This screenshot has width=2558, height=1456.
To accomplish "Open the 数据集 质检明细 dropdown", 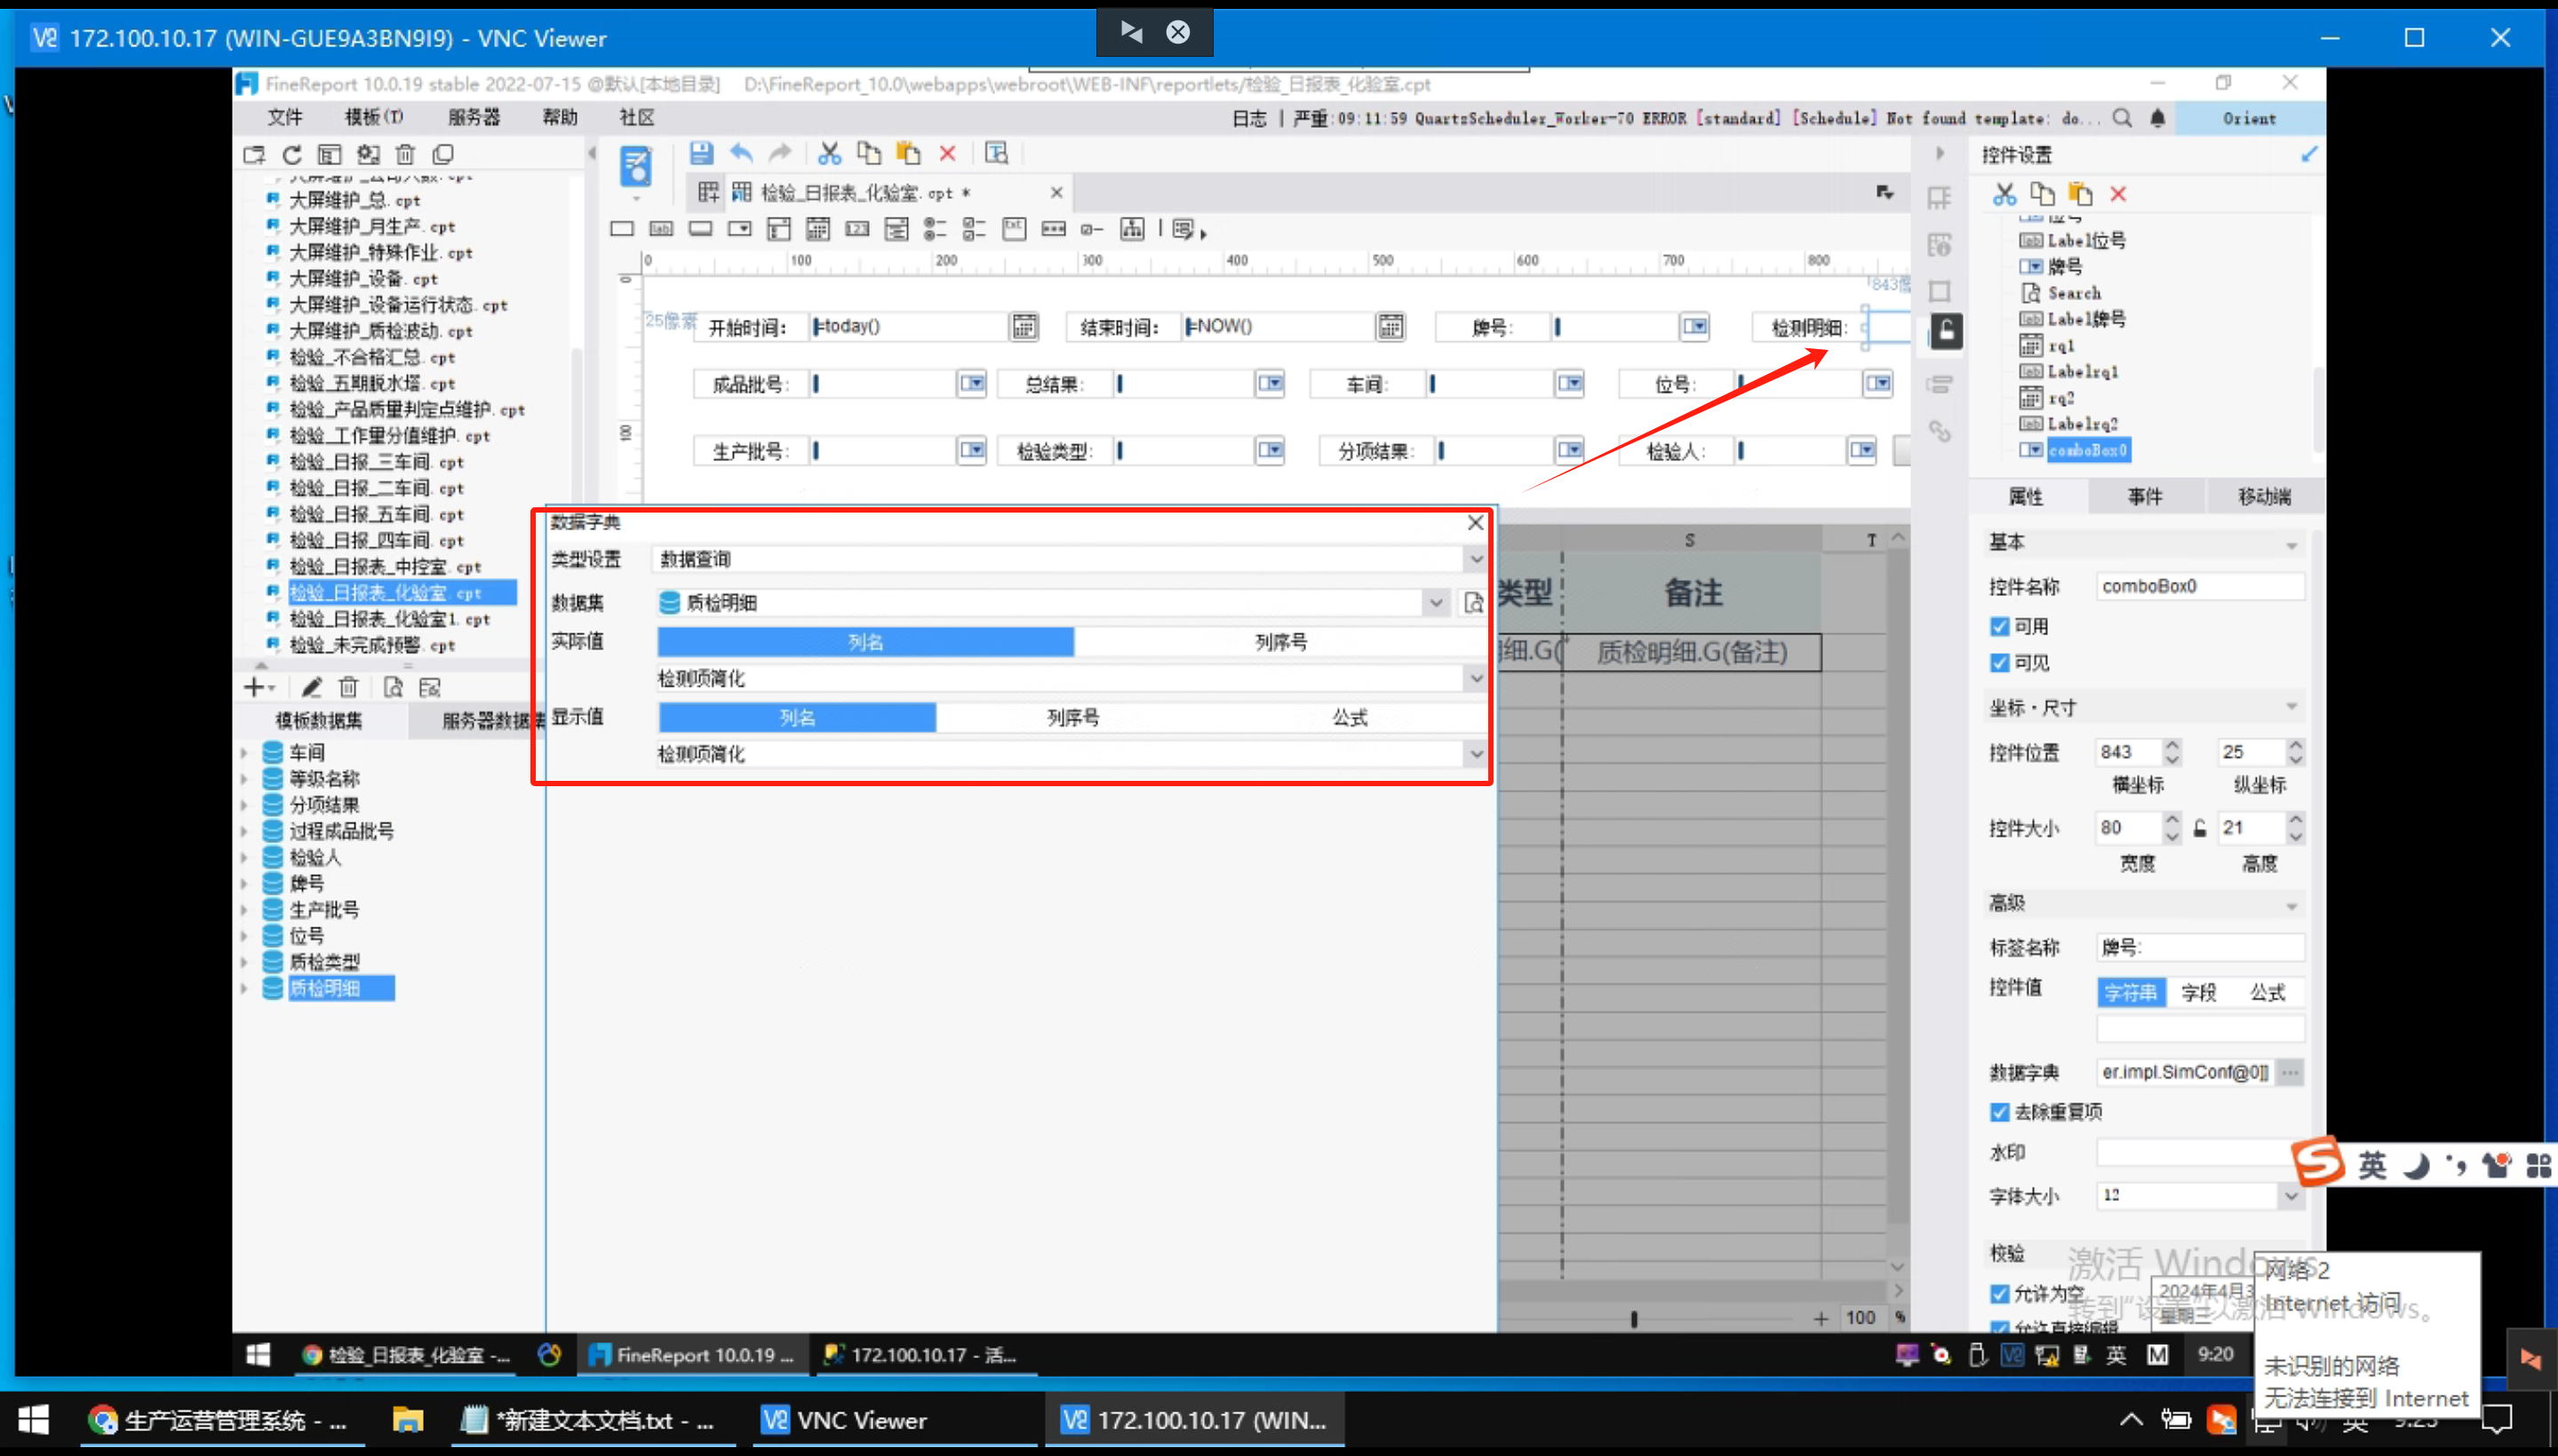I will (1436, 602).
